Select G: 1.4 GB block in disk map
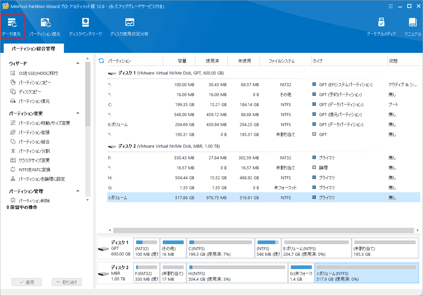 [301, 273]
